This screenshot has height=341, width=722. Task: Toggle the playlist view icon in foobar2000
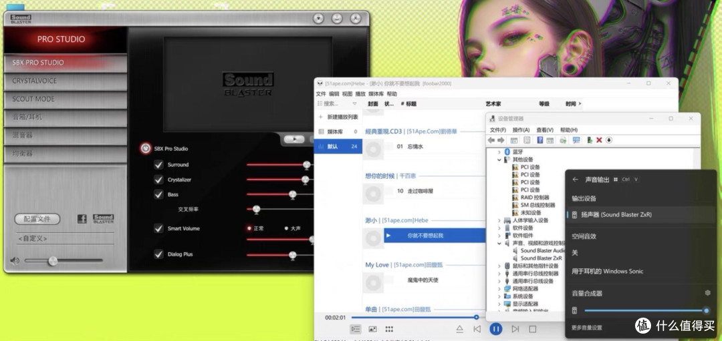pos(355,329)
